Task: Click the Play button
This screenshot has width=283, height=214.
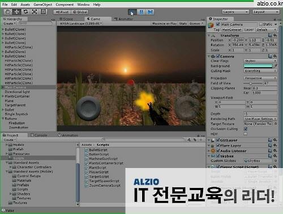Action: (132, 12)
